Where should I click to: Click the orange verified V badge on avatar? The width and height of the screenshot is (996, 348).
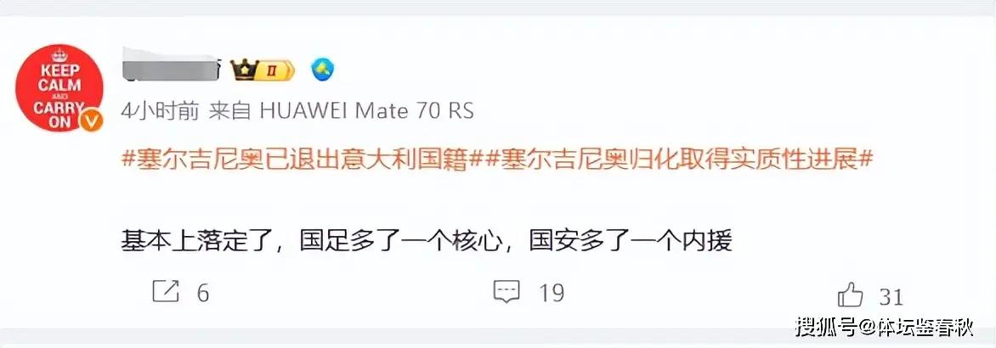[93, 121]
